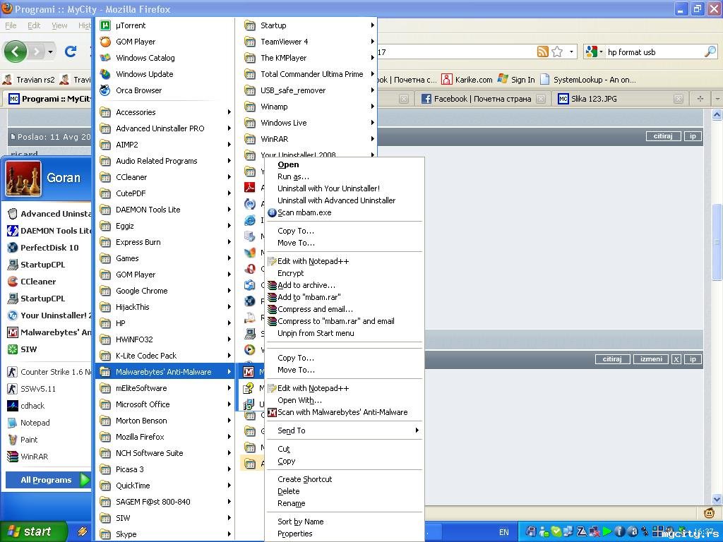Open the back/forward history dropdown
The height and width of the screenshot is (542, 723).
click(50, 52)
